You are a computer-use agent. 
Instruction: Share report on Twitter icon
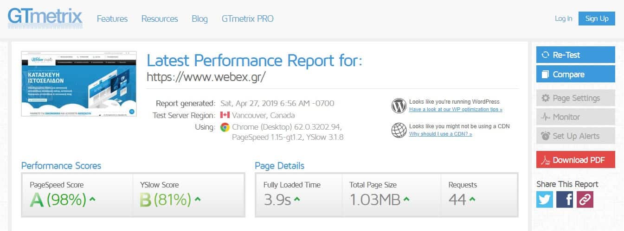545,200
